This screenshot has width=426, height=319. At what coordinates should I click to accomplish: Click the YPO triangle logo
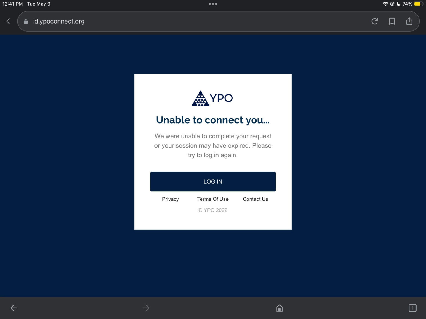tap(200, 98)
